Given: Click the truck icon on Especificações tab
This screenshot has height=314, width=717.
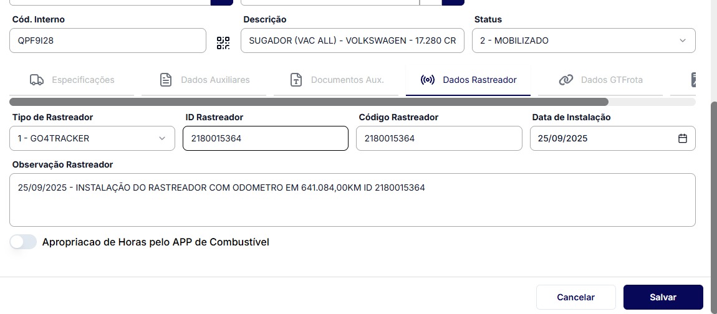Looking at the screenshot, I should pos(37,80).
